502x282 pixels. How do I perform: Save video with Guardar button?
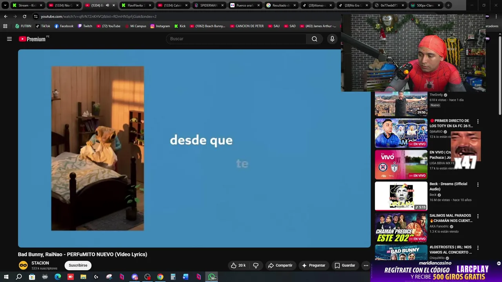(x=345, y=265)
